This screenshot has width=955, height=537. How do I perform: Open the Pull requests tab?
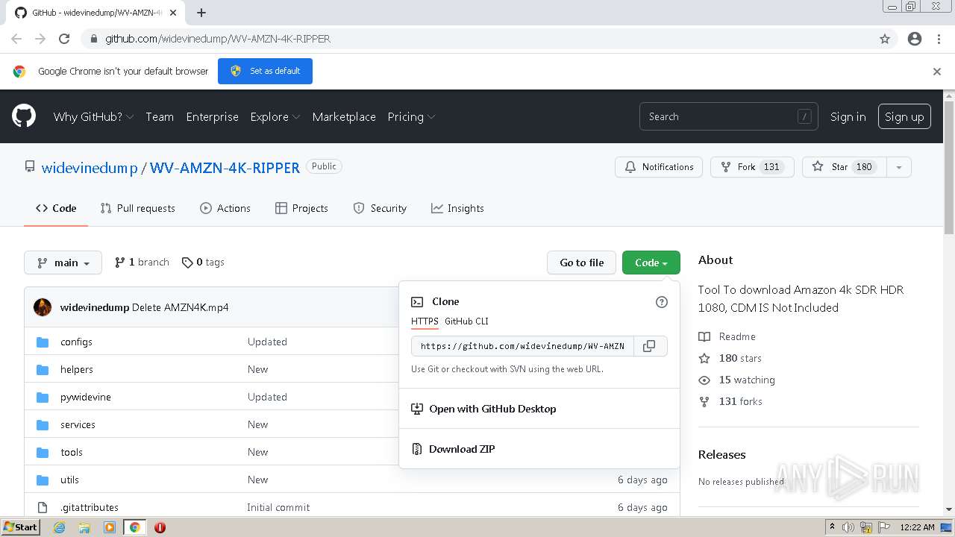tap(138, 208)
